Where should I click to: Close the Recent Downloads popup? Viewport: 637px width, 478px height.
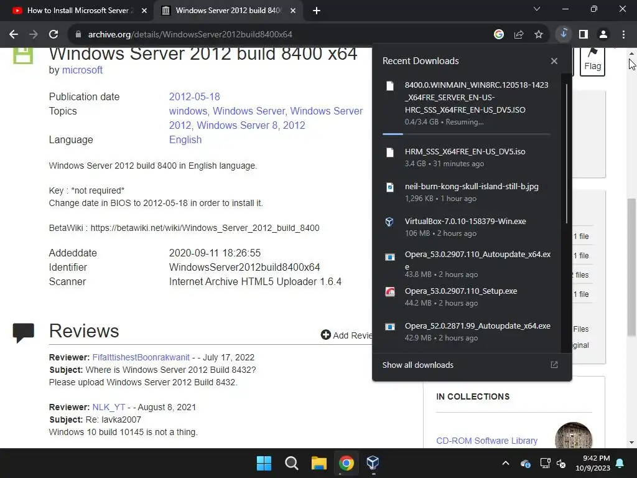click(554, 61)
